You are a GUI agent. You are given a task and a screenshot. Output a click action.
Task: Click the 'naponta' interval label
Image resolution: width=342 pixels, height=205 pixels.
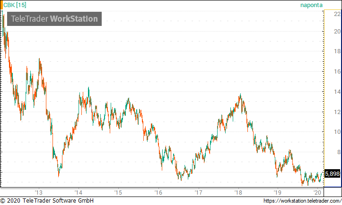point(311,5)
